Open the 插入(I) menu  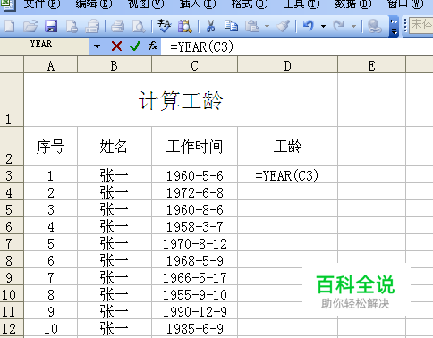pyautogui.click(x=198, y=4)
